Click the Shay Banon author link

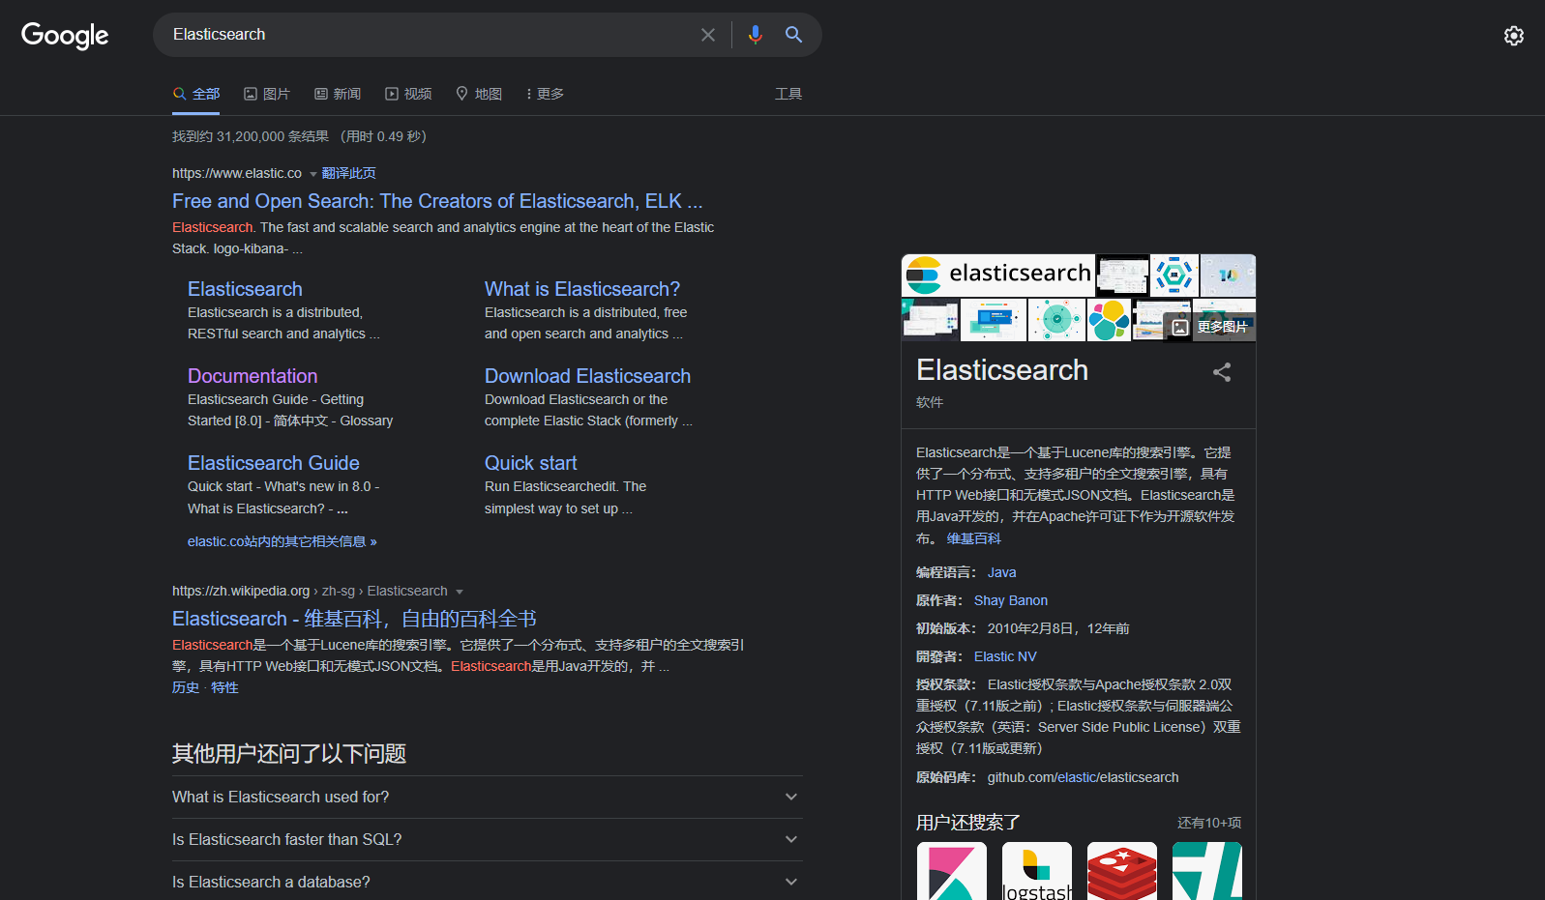click(1011, 600)
